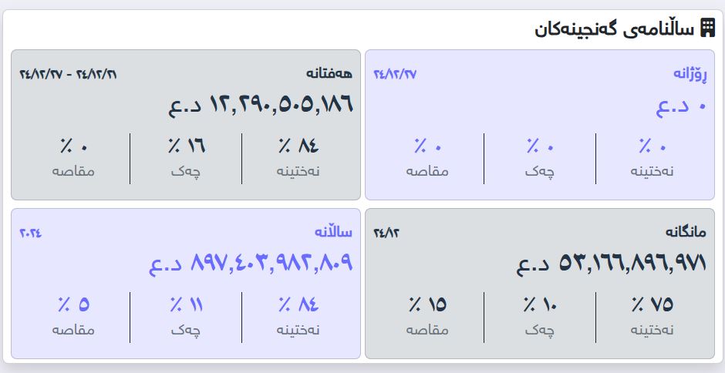Click the weekly total amount figure
The image size is (725, 373).
point(261,103)
